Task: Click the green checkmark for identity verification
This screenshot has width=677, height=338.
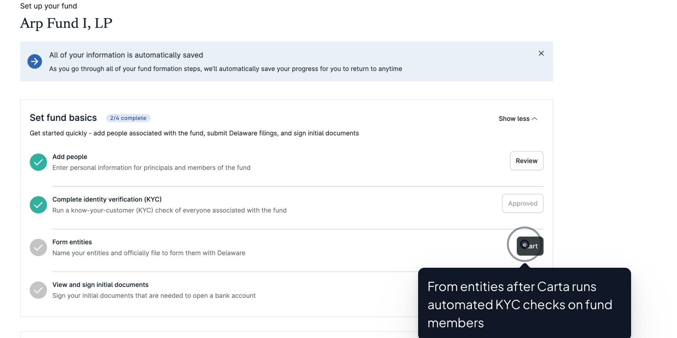Action: [38, 205]
